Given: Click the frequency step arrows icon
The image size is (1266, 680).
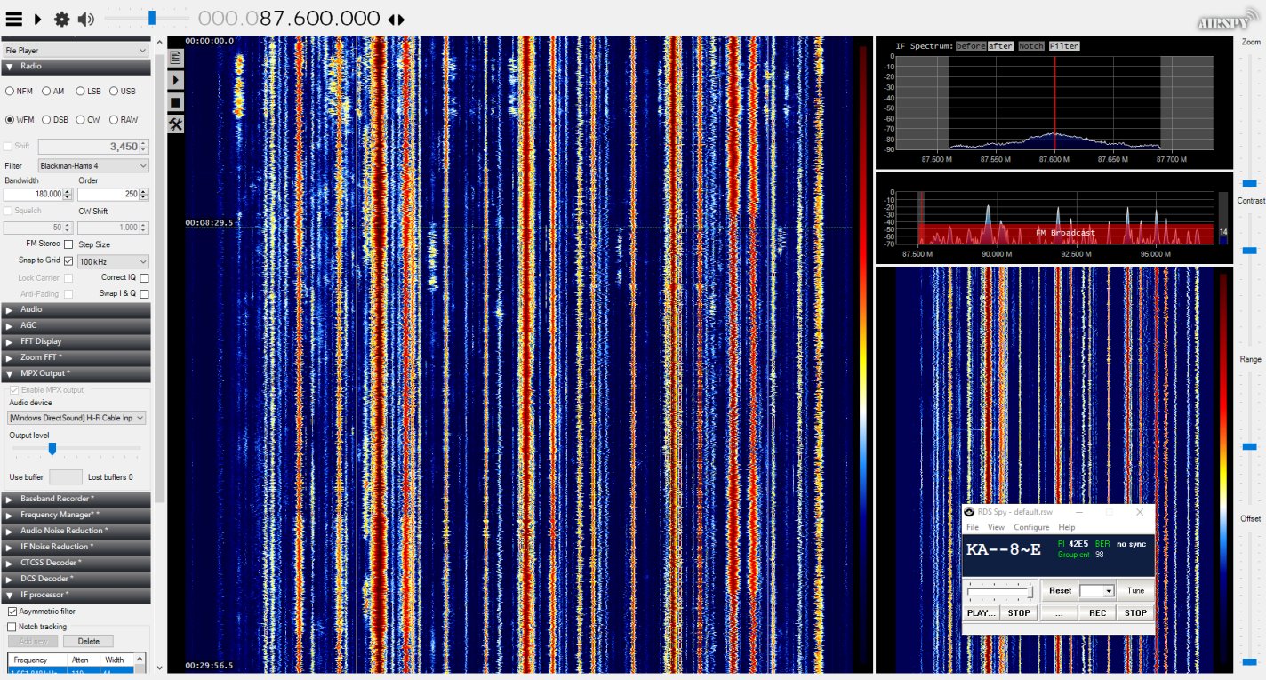Looking at the screenshot, I should pos(397,20).
